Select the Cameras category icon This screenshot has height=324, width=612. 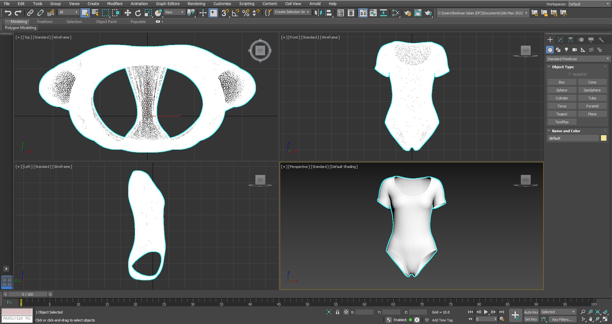point(575,50)
